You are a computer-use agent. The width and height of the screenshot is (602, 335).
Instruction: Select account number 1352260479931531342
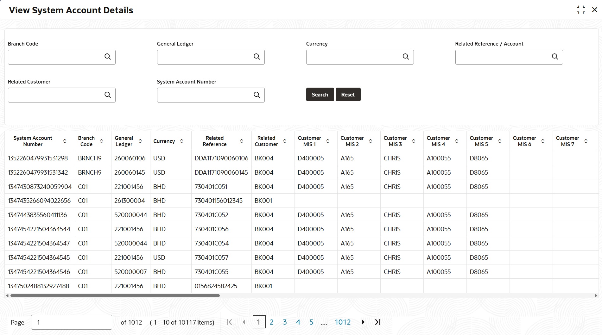click(38, 172)
